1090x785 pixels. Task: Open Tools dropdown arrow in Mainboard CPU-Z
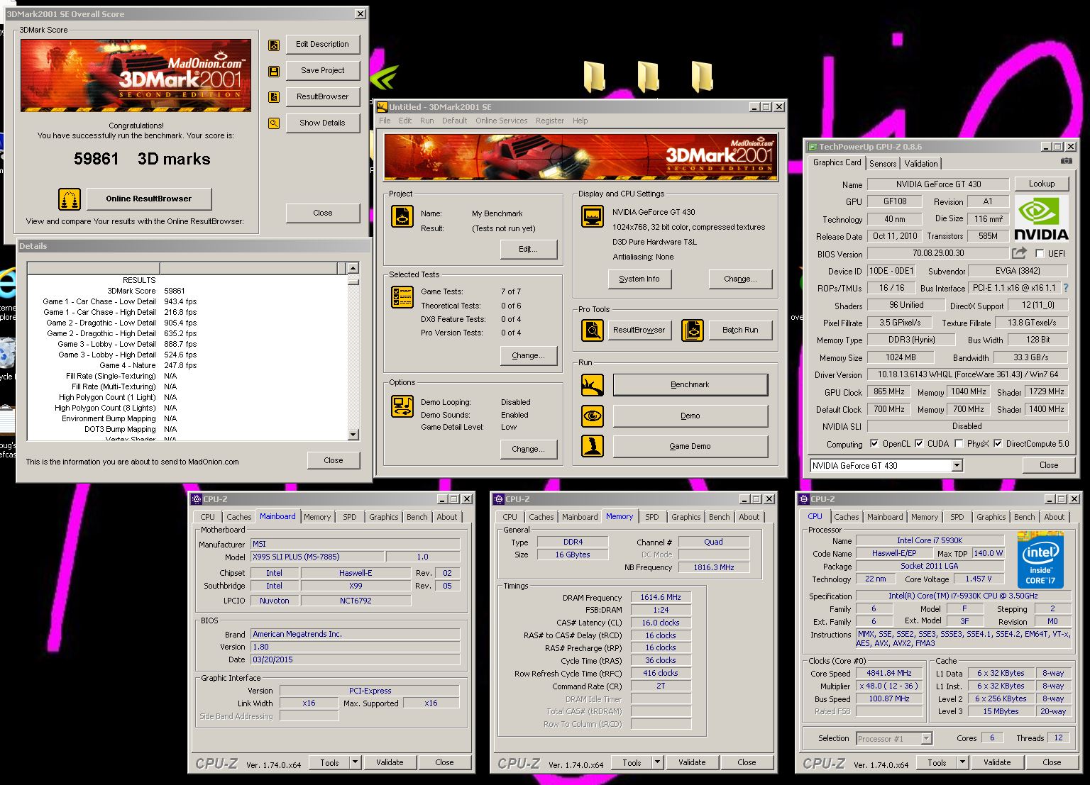[356, 762]
